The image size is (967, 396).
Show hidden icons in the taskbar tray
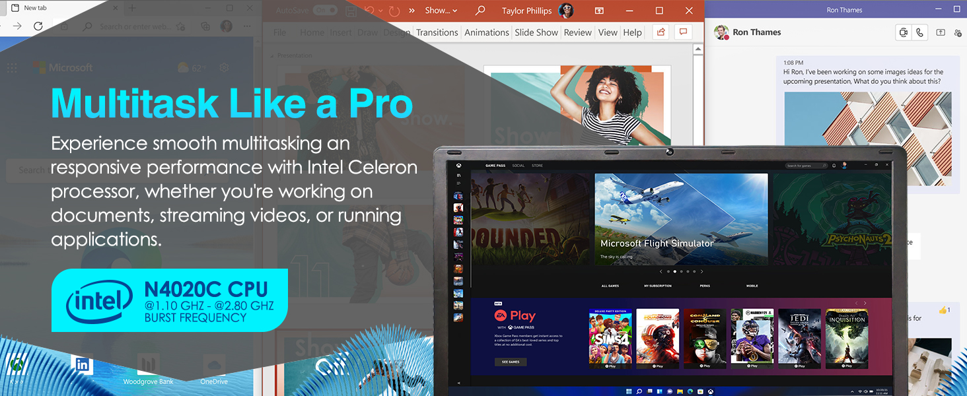point(852,391)
